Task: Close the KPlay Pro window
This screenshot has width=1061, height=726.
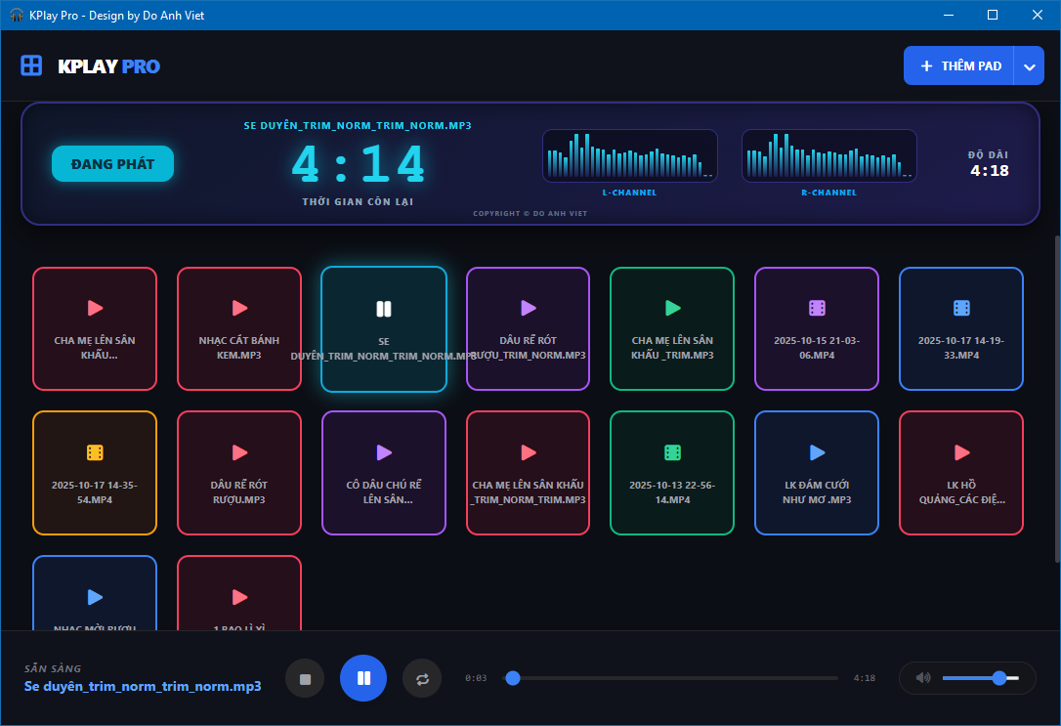Action: 1038,15
